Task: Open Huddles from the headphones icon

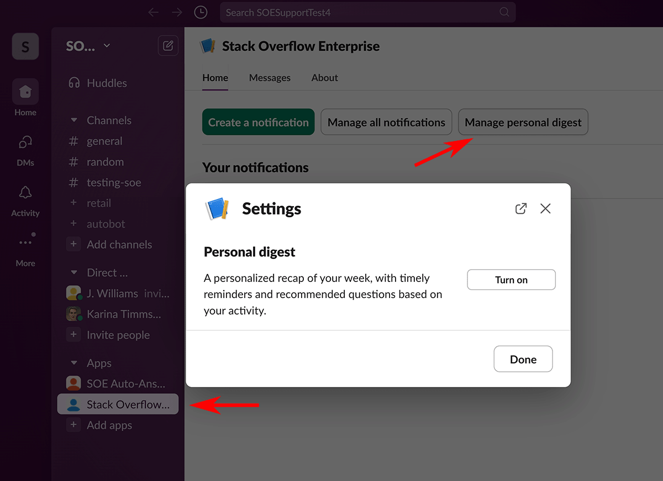Action: [x=74, y=83]
